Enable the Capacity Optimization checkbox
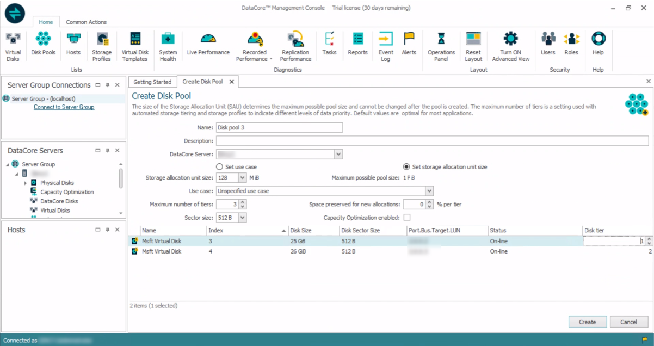Viewport: 654px width, 346px height. coord(406,218)
